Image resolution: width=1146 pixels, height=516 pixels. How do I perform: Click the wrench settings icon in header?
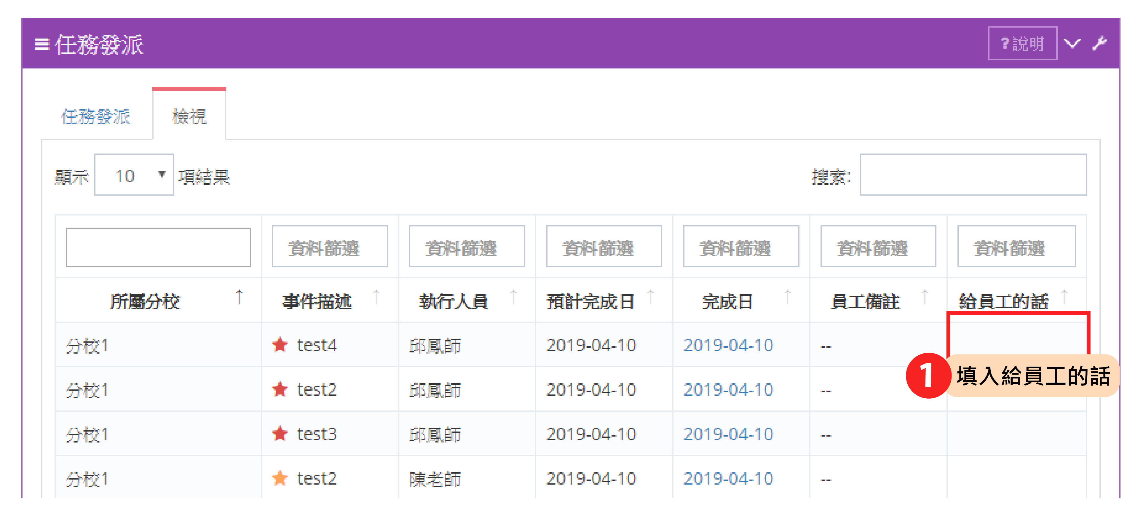(x=1099, y=44)
